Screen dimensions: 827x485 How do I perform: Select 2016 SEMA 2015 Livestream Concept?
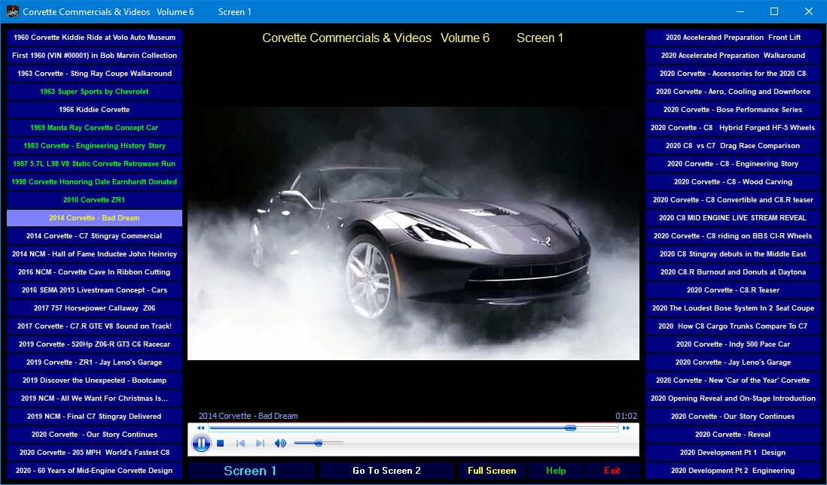point(94,290)
